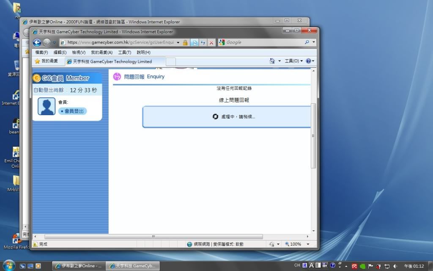Image resolution: width=433 pixels, height=271 pixels.
Task: Click inside the Google search box
Action: click(x=264, y=42)
